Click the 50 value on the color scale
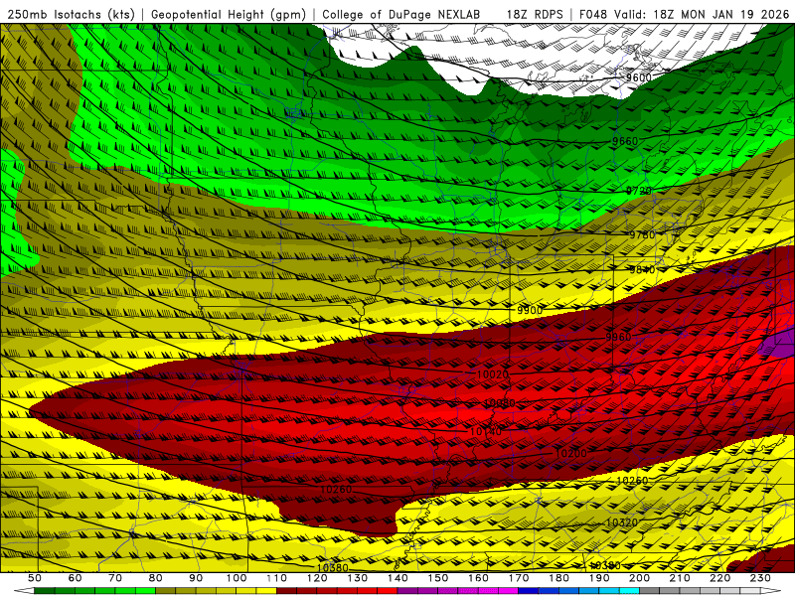This screenshot has width=795, height=596. [x=35, y=578]
